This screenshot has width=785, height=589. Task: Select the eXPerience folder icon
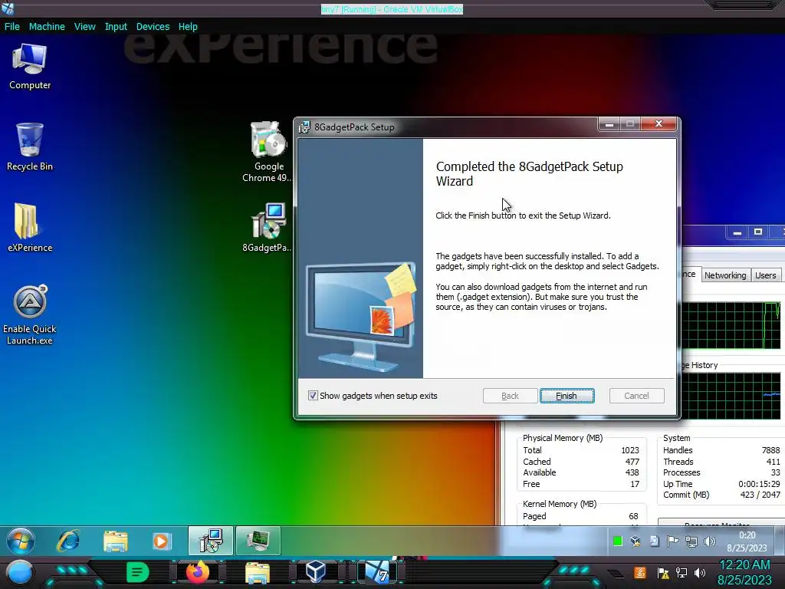coord(30,227)
